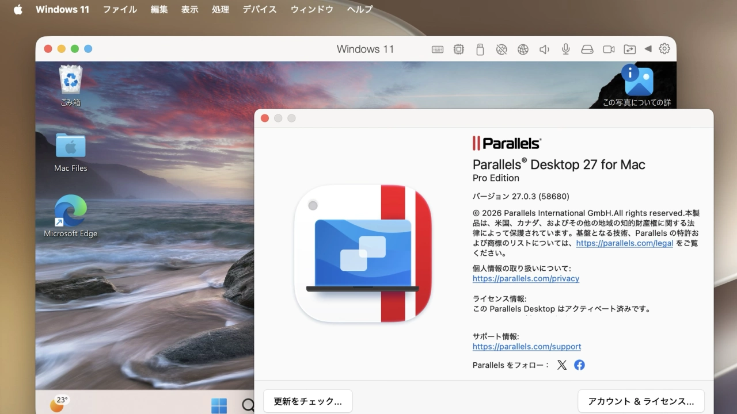Open the parallels.com/privacy link
This screenshot has width=737, height=414.
[526, 279]
